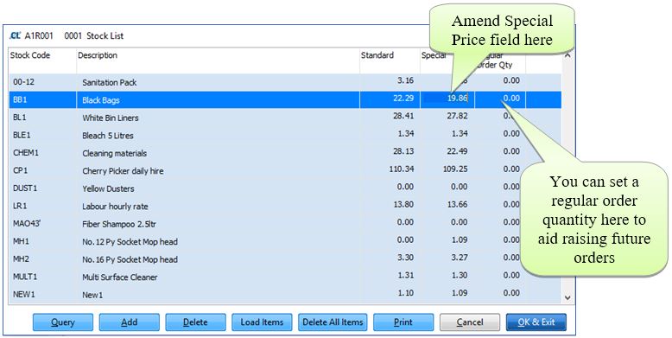Click the New1 description cell

tap(92, 295)
